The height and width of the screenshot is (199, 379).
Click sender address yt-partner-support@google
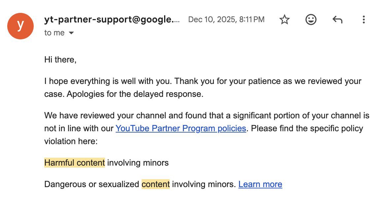(x=112, y=20)
